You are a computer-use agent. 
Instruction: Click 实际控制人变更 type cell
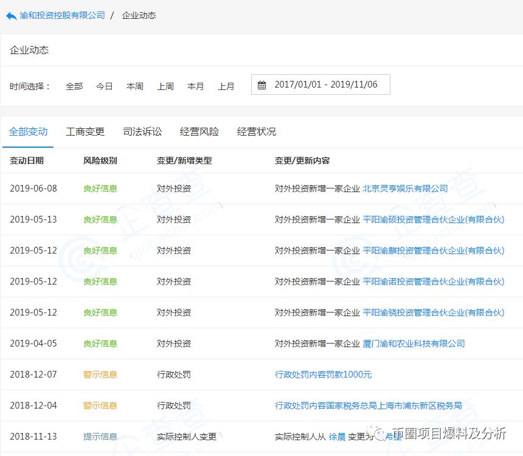(187, 437)
